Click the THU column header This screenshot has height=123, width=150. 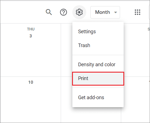click(31, 29)
